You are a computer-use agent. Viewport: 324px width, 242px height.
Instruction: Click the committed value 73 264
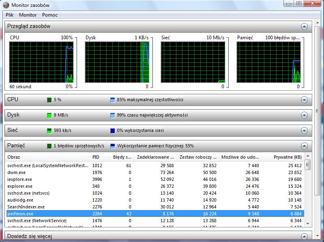[167, 172]
